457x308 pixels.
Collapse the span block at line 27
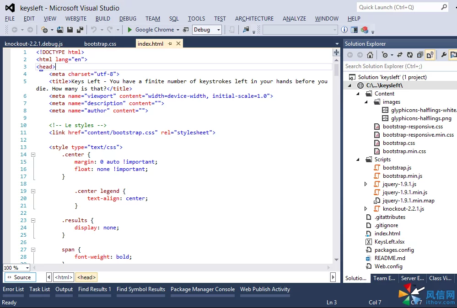coord(33,250)
